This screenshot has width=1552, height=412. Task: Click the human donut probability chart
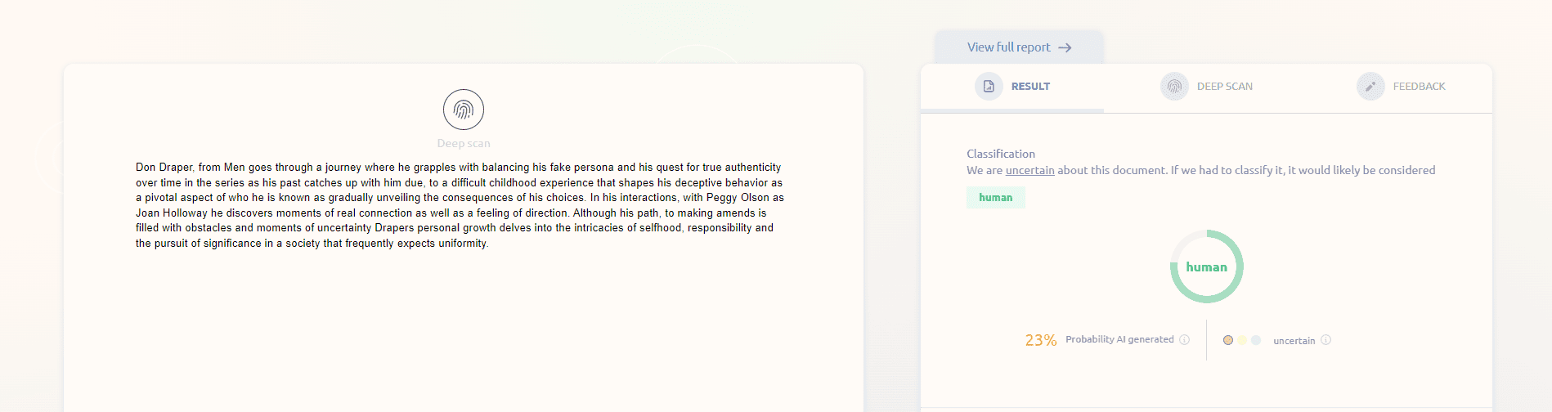tap(1207, 266)
